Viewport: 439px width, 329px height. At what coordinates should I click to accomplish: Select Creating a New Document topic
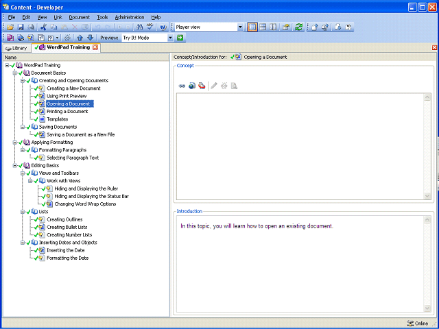73,88
